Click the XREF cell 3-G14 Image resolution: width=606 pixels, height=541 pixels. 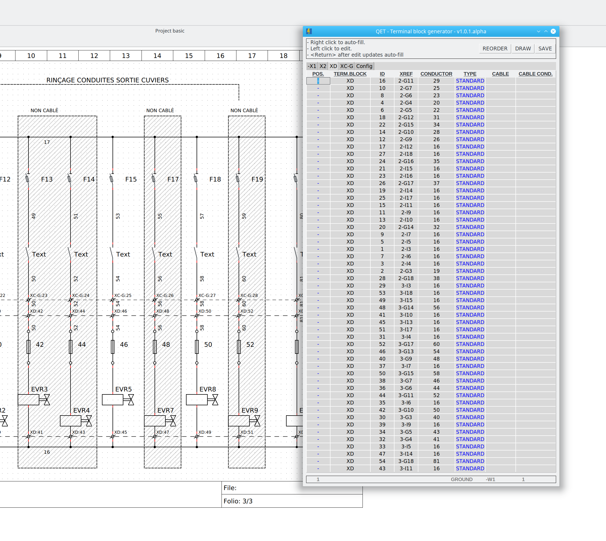[406, 308]
